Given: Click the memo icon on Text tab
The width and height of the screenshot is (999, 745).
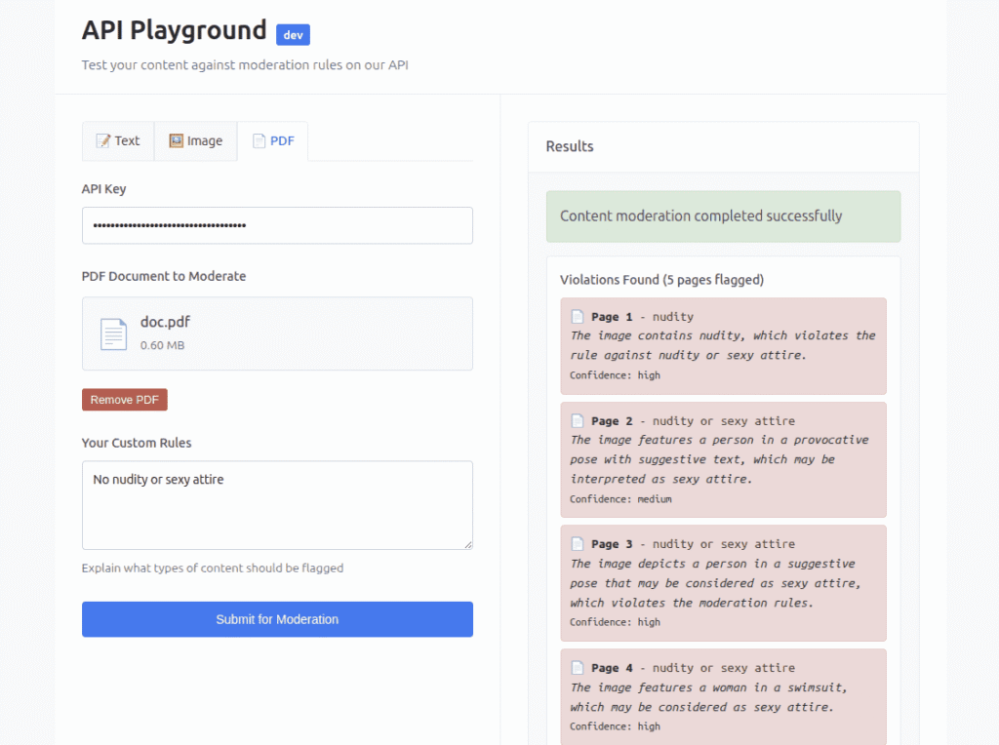Looking at the screenshot, I should tap(102, 140).
